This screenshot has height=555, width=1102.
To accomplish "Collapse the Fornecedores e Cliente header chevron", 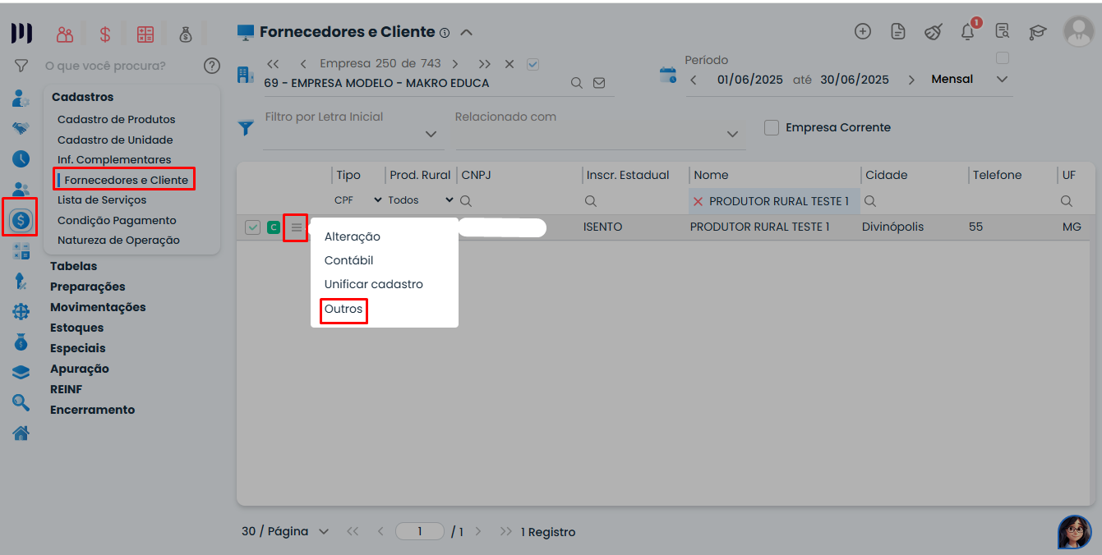I will 466,33.
